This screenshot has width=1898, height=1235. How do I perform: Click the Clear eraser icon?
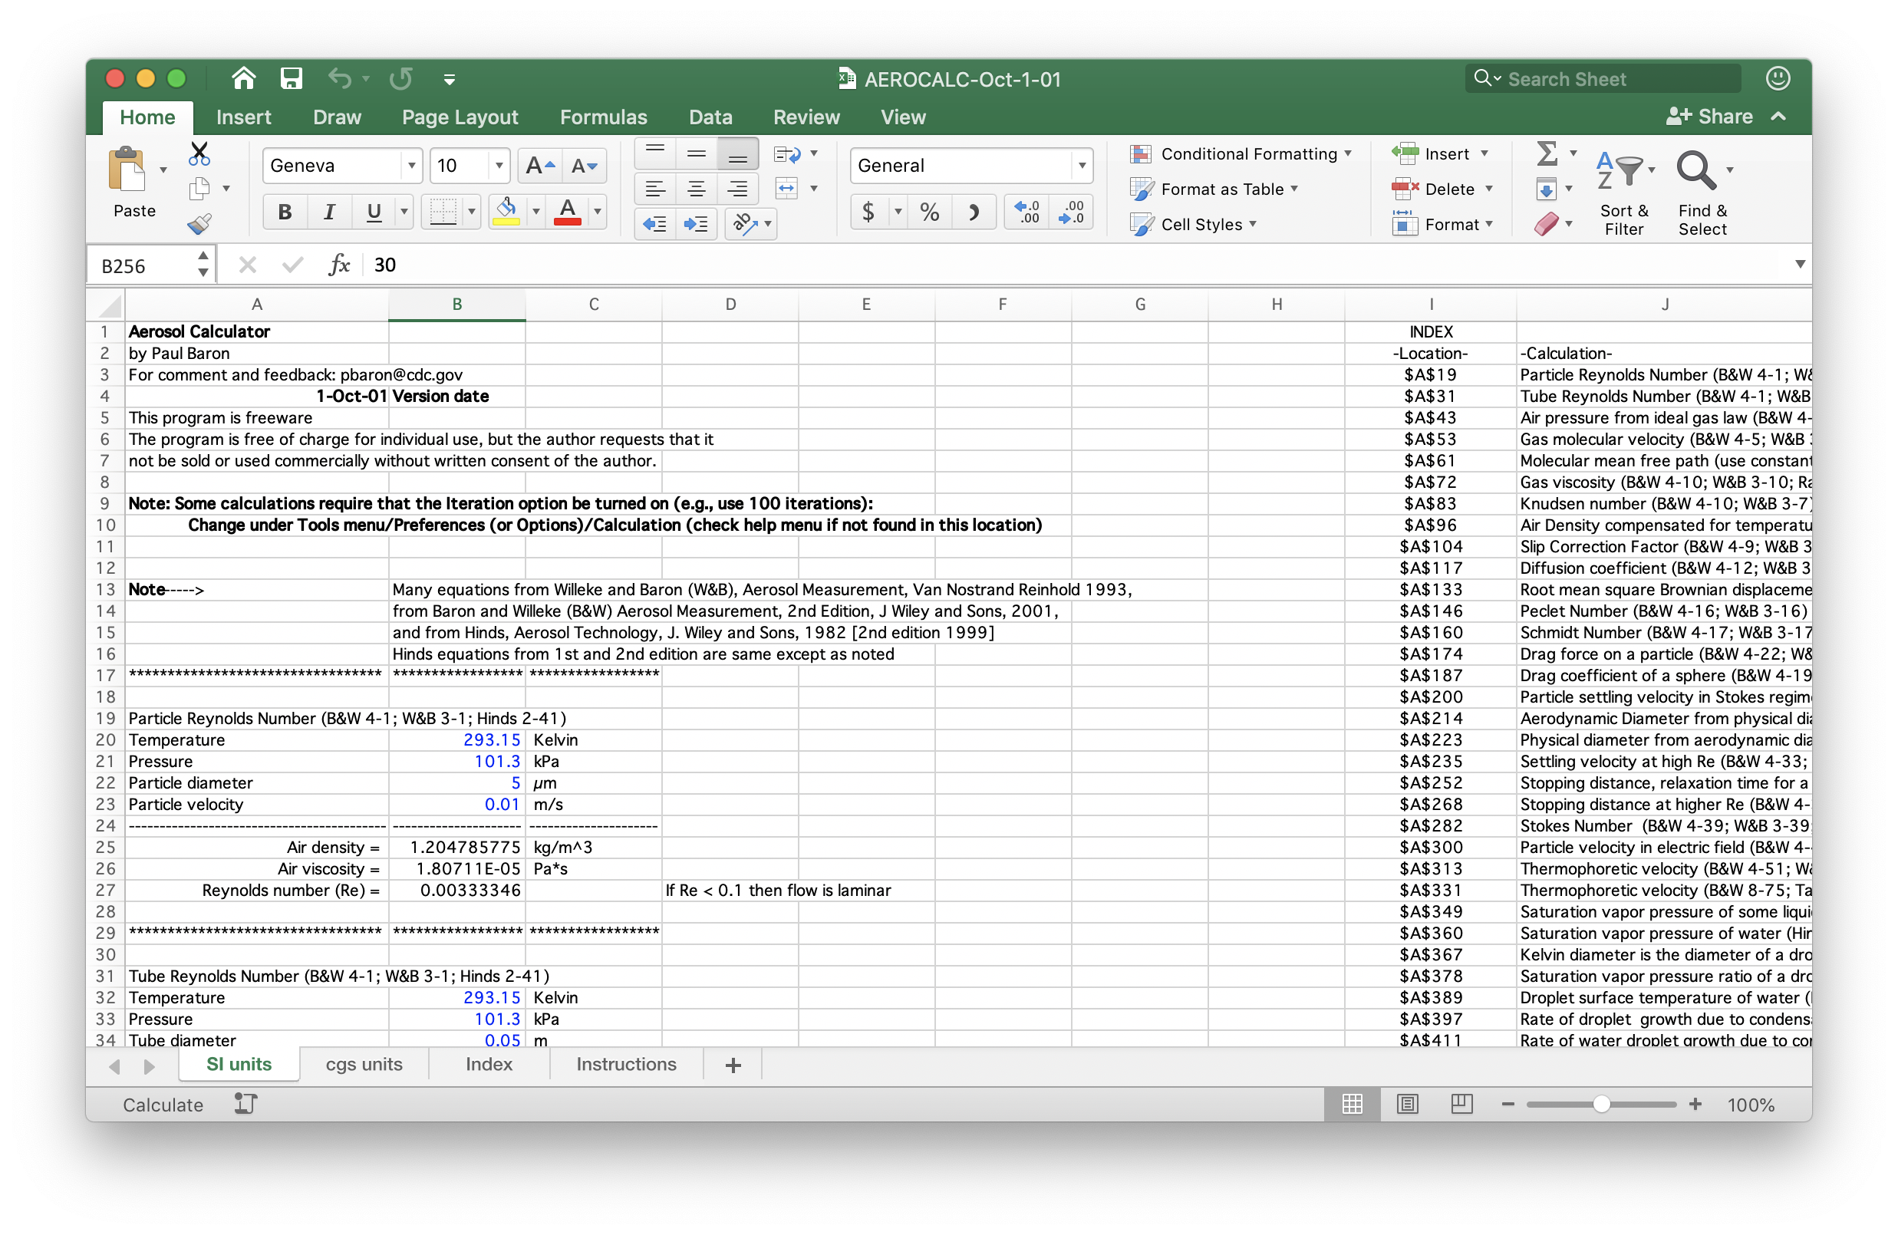1546,224
